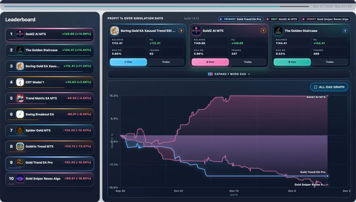Click the Dec 20, 2026 Day 82/90 text
Viewport: 356px width, 202px height.
[332, 6]
